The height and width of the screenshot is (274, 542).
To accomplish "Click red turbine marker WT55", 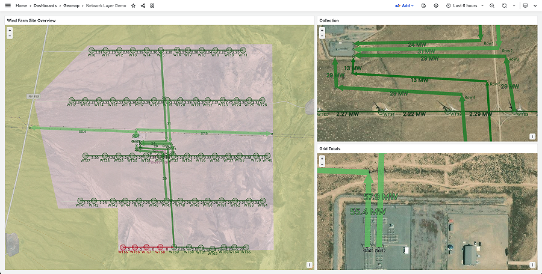I will click(x=123, y=248).
